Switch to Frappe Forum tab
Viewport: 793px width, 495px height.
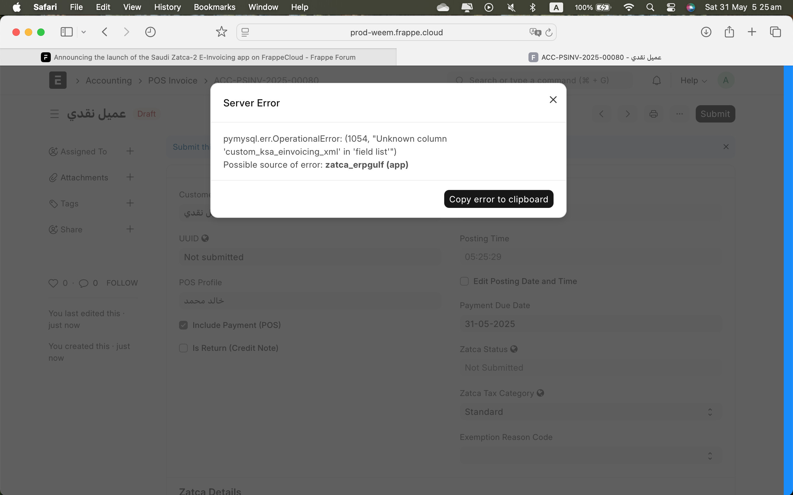click(x=198, y=57)
